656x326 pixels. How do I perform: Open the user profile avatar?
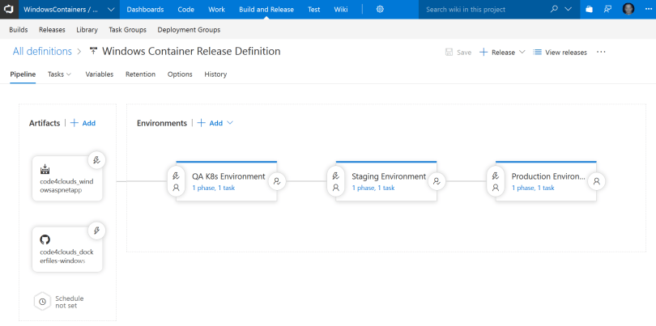pos(628,9)
